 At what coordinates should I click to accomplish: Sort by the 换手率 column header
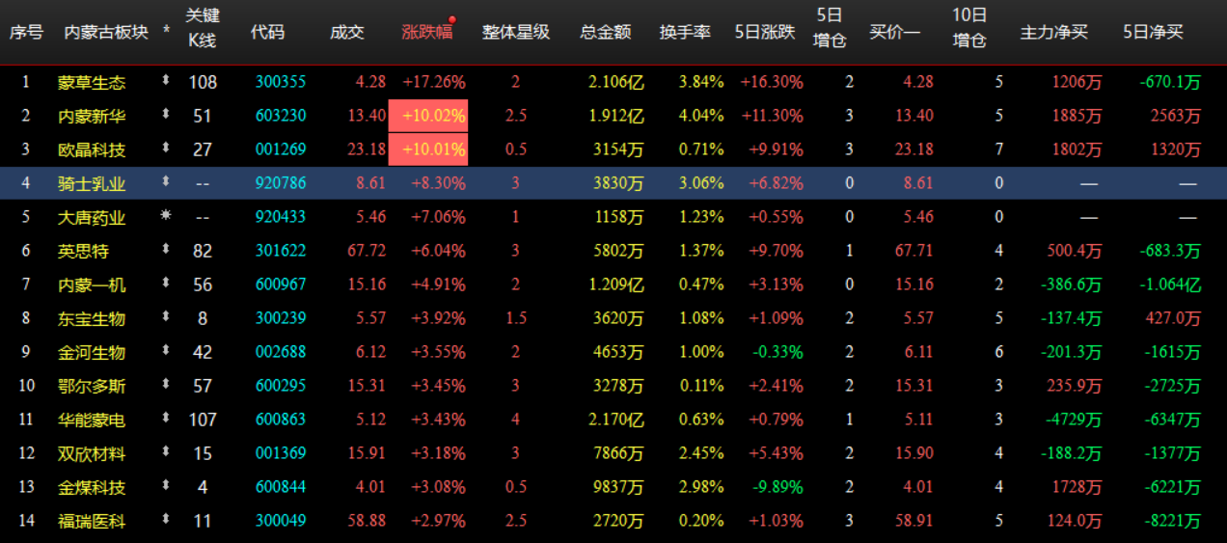click(x=685, y=32)
